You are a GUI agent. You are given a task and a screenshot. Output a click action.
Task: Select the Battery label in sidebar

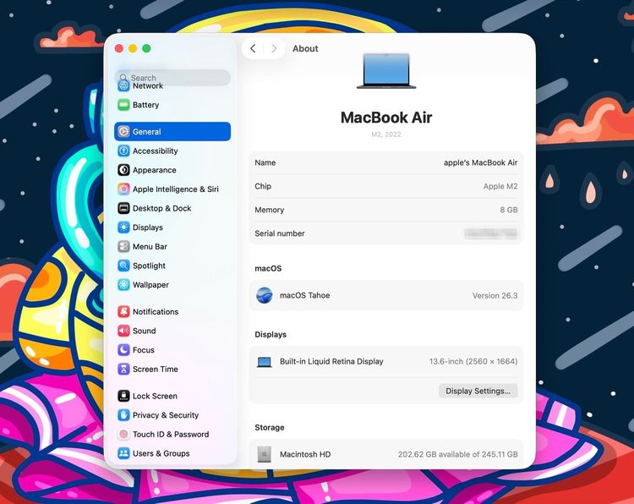145,105
